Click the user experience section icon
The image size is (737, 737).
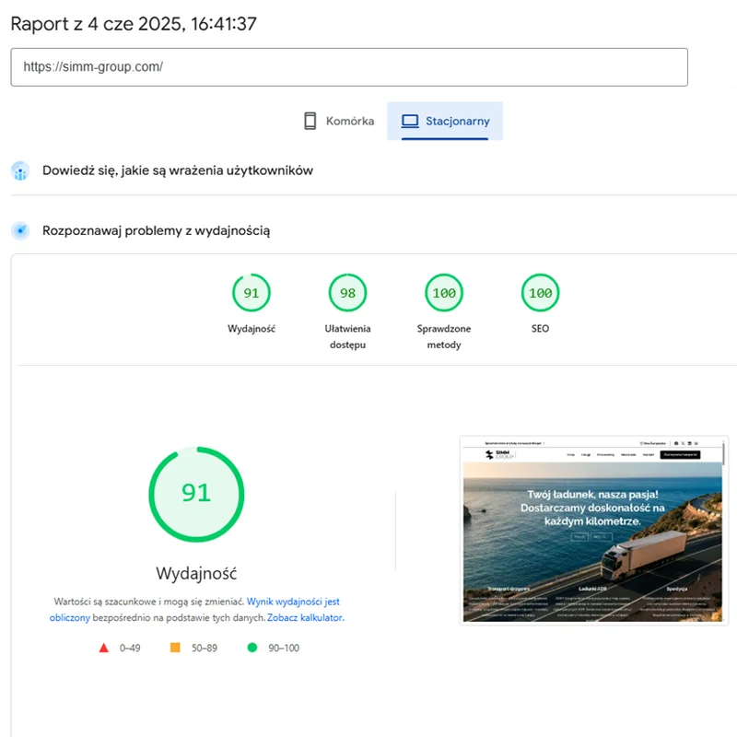20,170
